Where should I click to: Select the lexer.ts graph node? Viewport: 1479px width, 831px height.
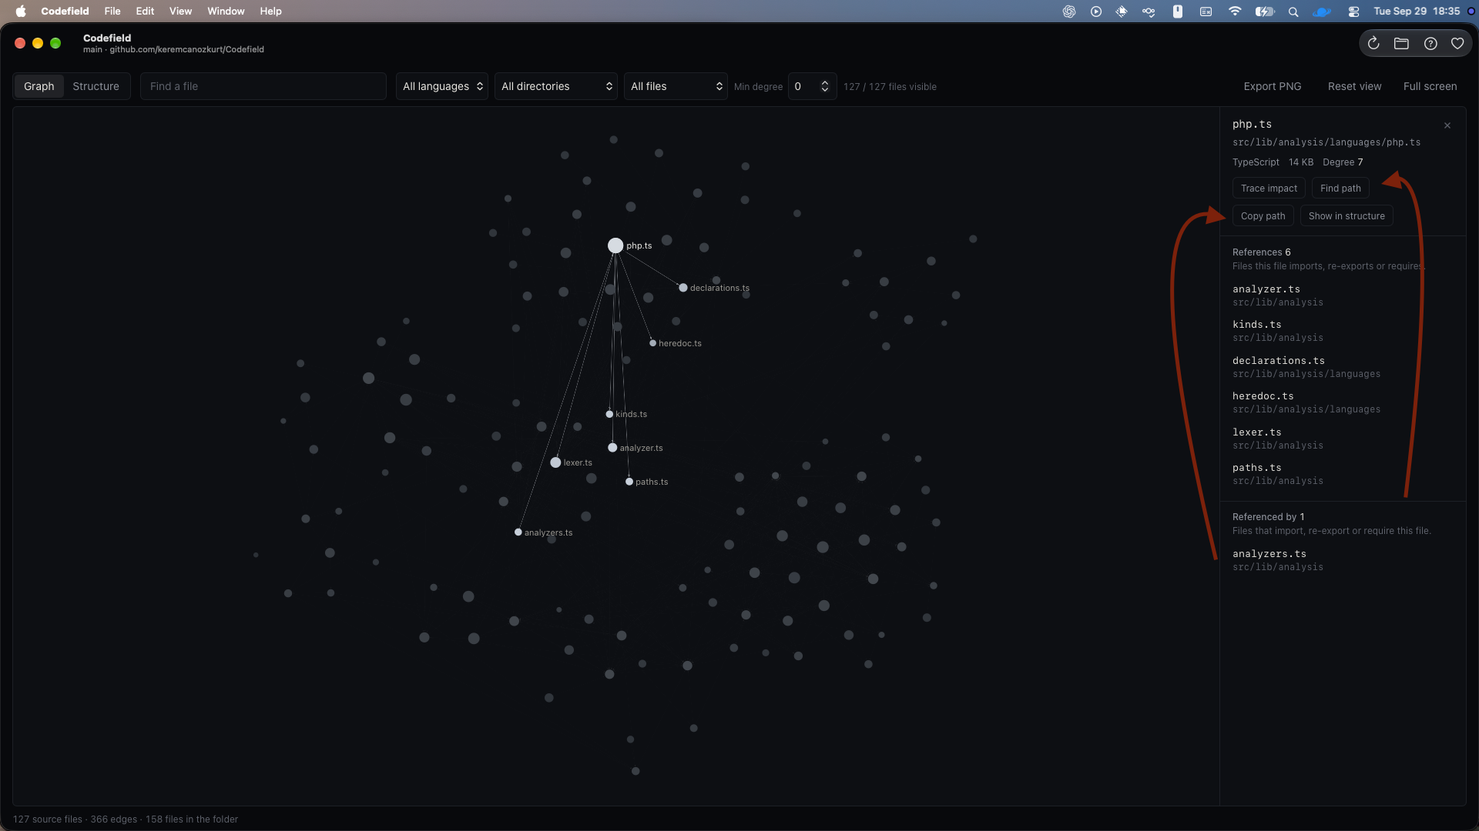point(555,462)
